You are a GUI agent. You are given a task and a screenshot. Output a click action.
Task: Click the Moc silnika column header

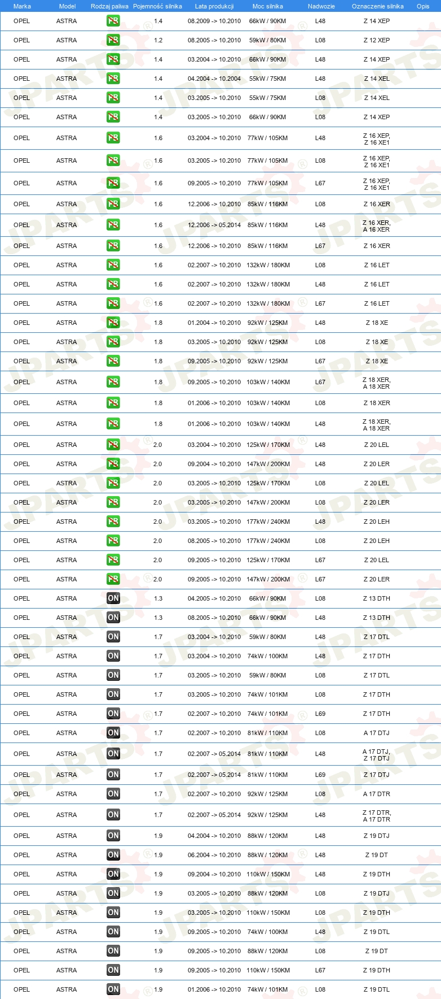click(x=268, y=6)
